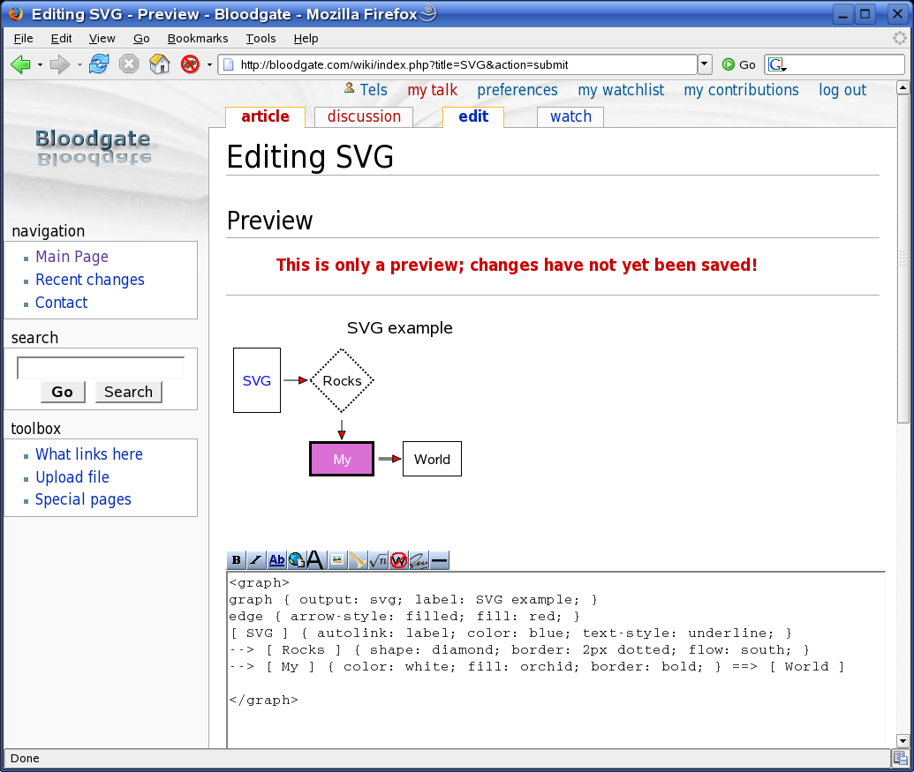This screenshot has width=914, height=772.
Task: Open the my watchlist link
Action: click(621, 90)
